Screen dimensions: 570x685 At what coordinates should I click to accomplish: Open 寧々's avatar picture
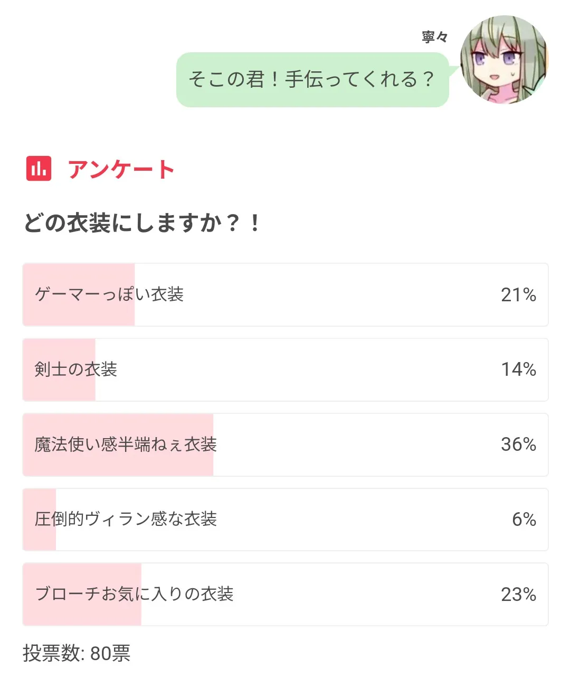503,59
